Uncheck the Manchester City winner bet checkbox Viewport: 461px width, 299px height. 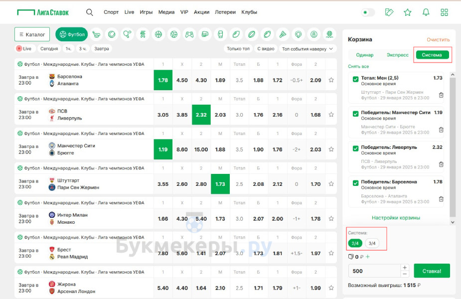point(355,114)
